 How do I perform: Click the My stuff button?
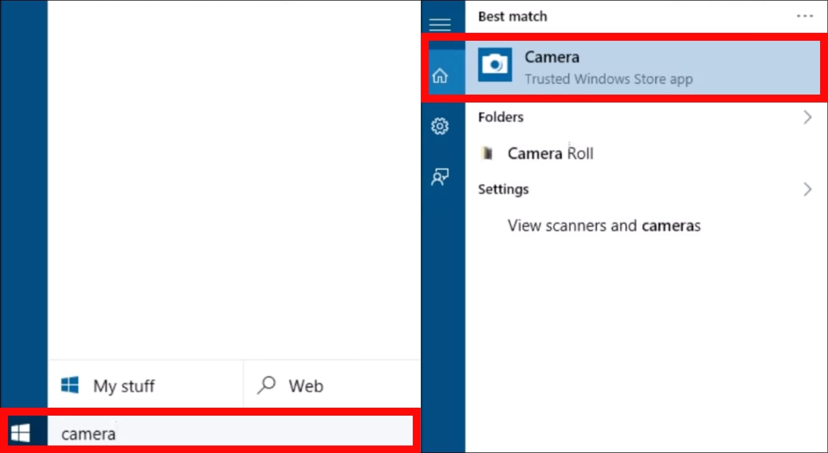click(123, 385)
